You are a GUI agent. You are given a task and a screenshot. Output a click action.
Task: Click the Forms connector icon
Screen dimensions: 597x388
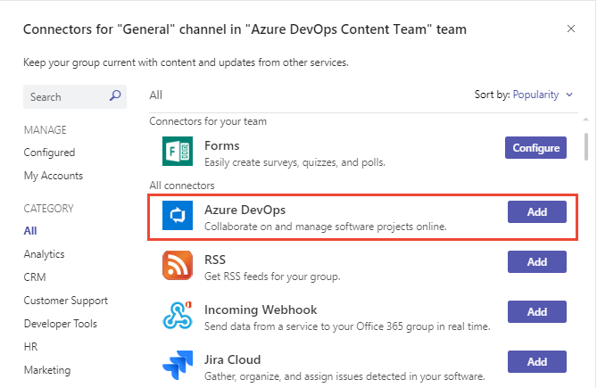178,152
